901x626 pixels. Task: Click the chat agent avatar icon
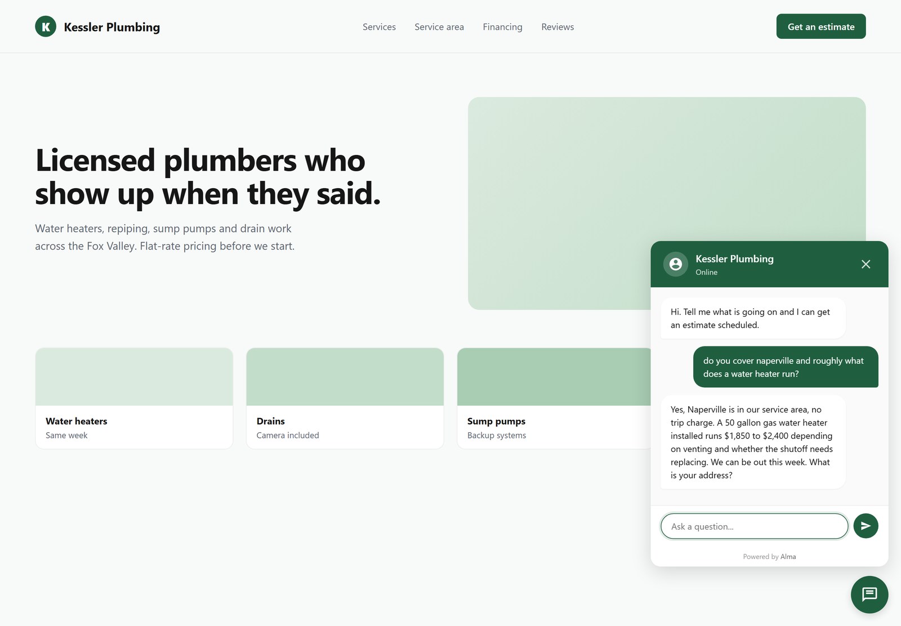(x=675, y=264)
